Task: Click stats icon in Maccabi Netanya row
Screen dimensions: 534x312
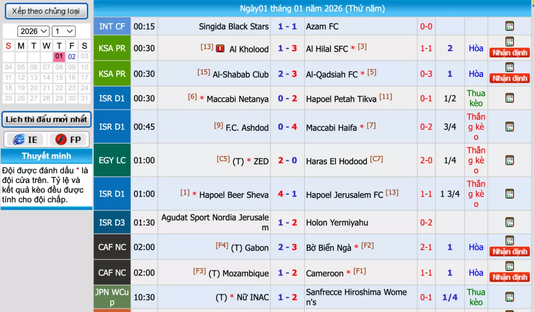Action: click(509, 98)
